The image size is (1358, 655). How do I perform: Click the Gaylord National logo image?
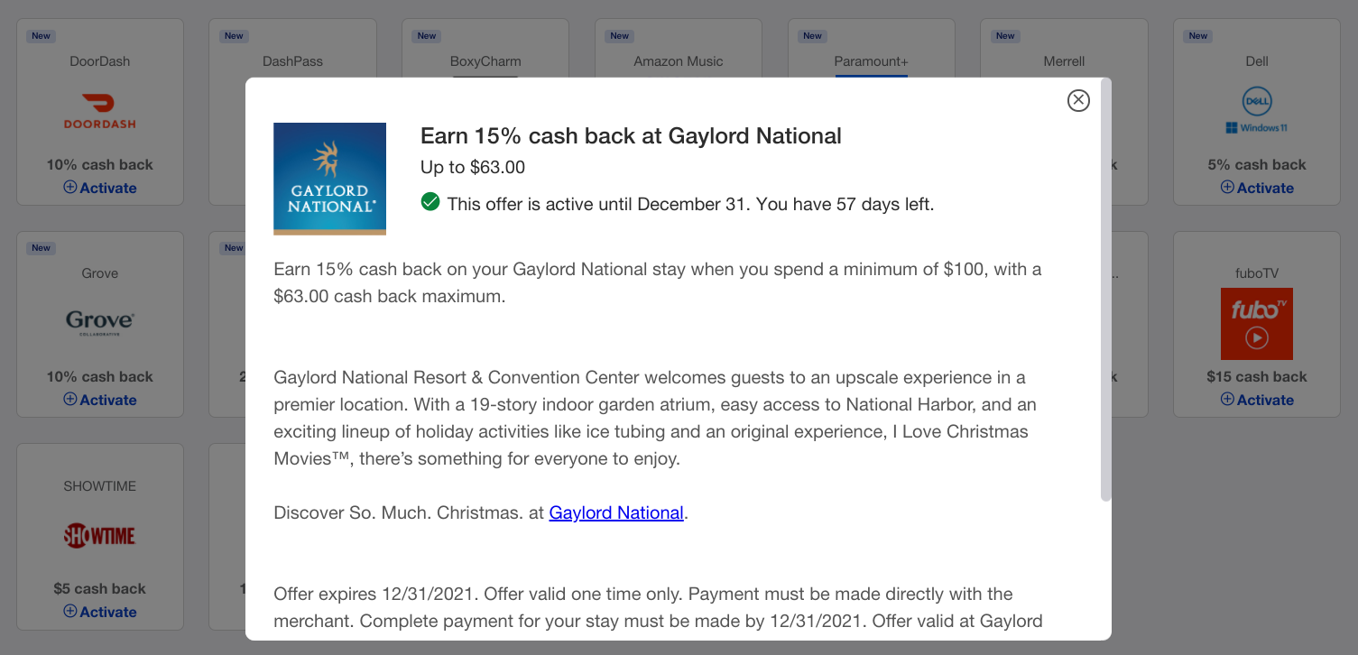pyautogui.click(x=329, y=179)
